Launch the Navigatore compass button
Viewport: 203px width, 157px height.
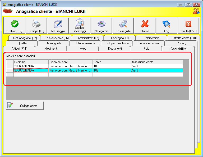[x=101, y=26]
